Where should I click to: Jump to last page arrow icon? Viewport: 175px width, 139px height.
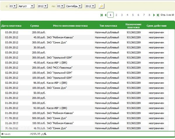pyautogui.click(x=158, y=15)
